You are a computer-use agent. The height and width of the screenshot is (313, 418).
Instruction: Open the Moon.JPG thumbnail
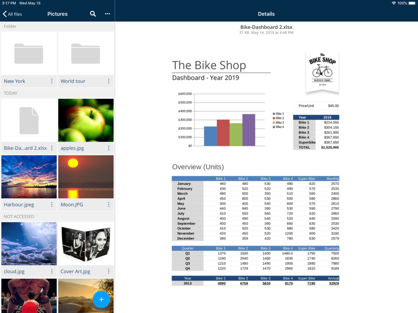coord(86,177)
